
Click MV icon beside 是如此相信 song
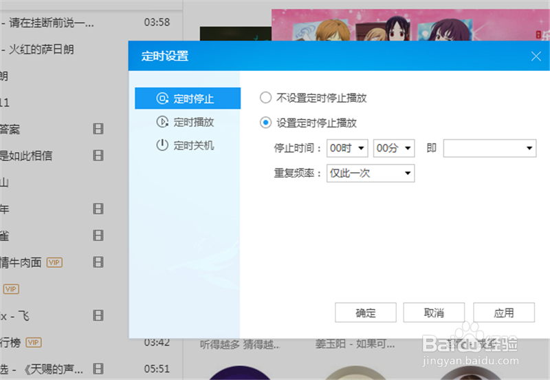(x=98, y=155)
